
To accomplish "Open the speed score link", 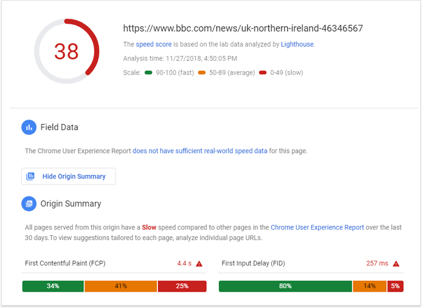I will tap(154, 44).
